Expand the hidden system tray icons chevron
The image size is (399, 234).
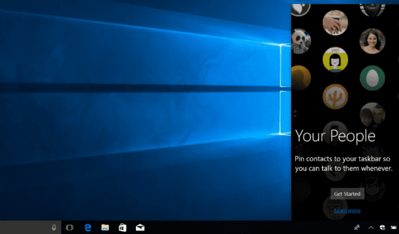coord(371,228)
